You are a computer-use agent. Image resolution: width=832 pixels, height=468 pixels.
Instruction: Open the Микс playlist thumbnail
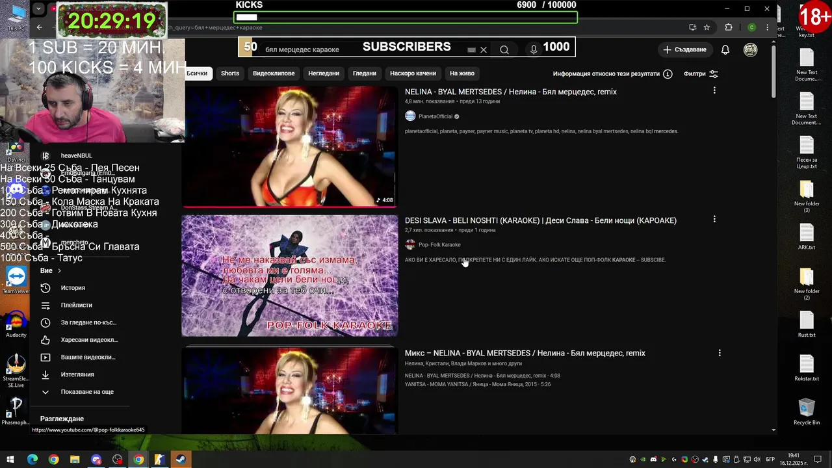(x=290, y=390)
